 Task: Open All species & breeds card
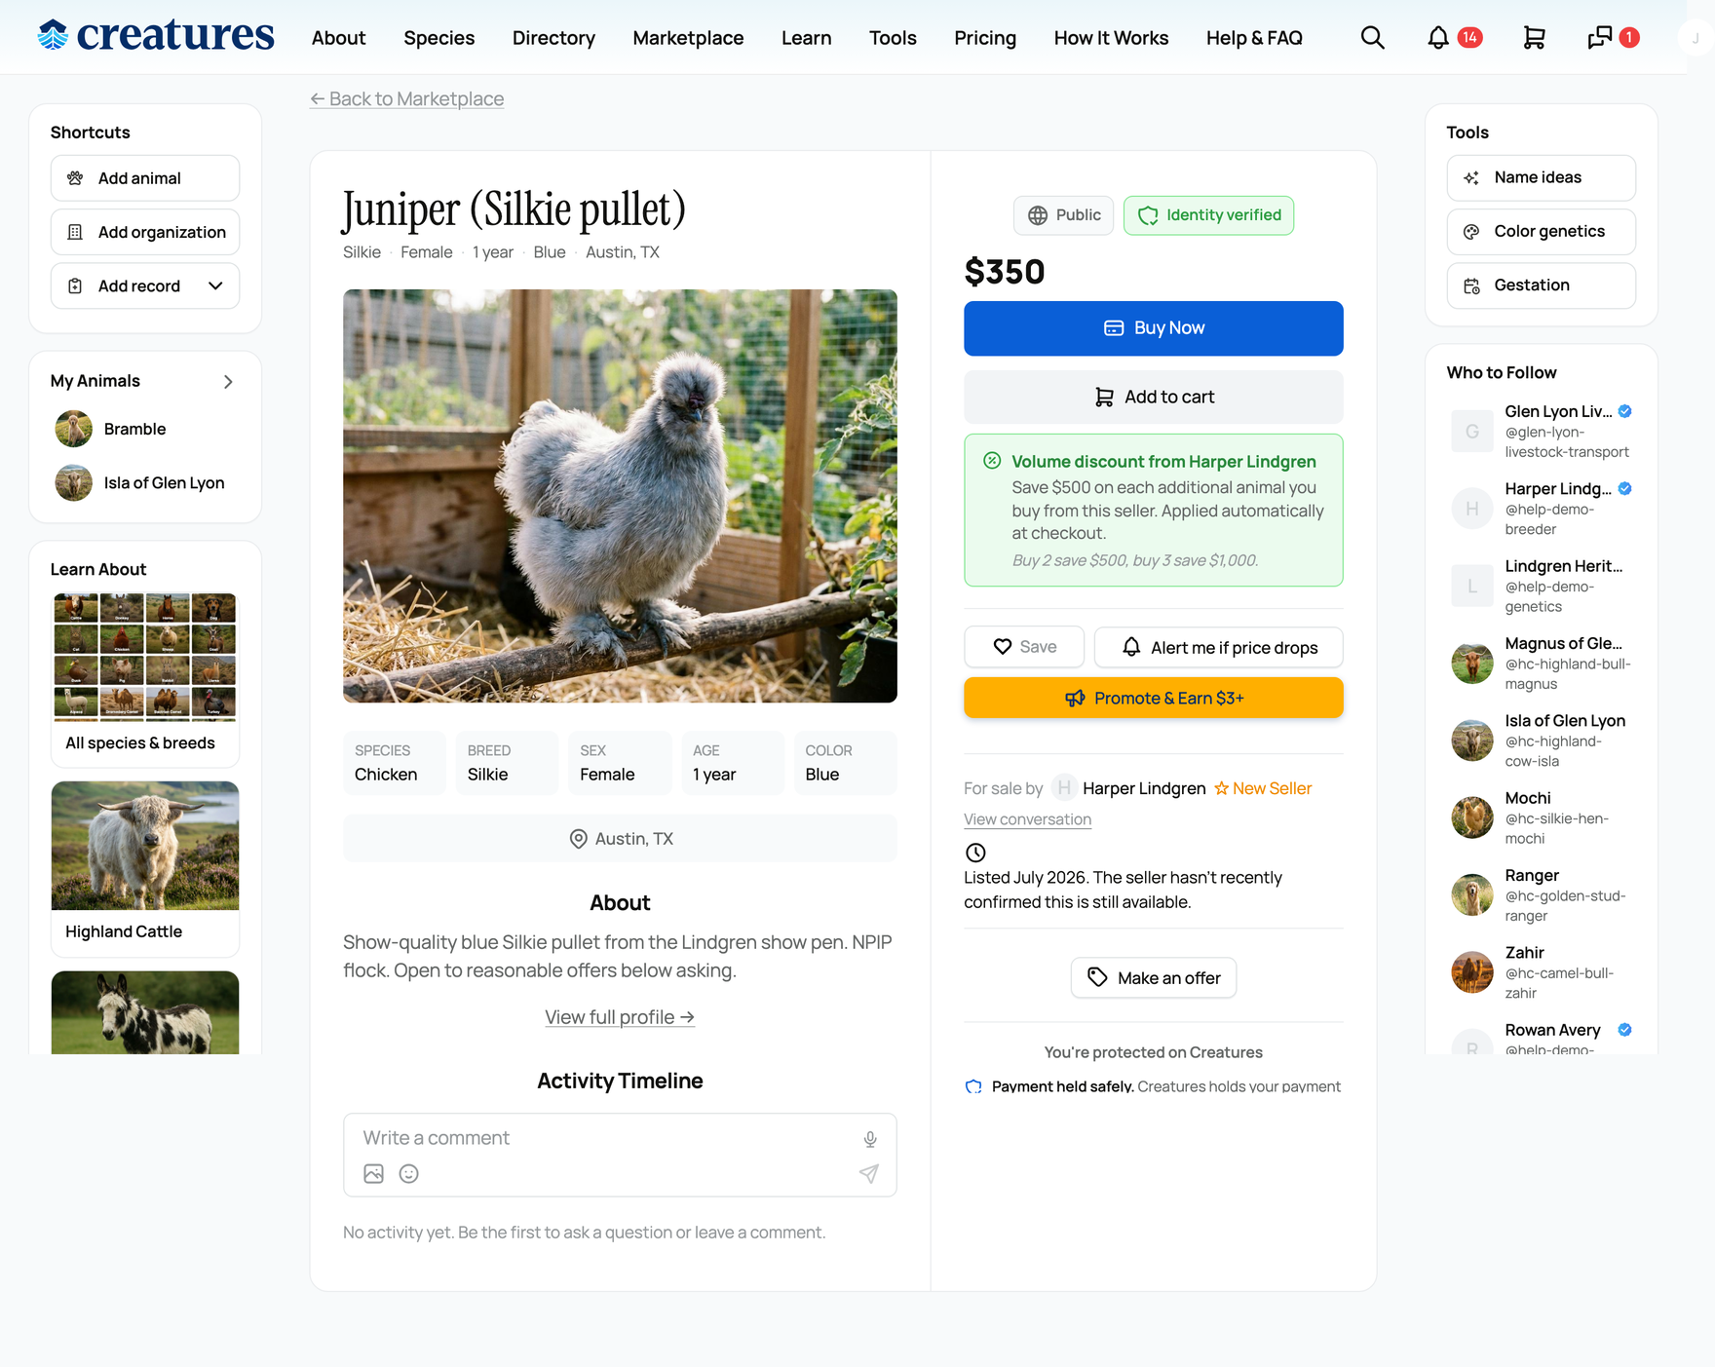(x=145, y=679)
